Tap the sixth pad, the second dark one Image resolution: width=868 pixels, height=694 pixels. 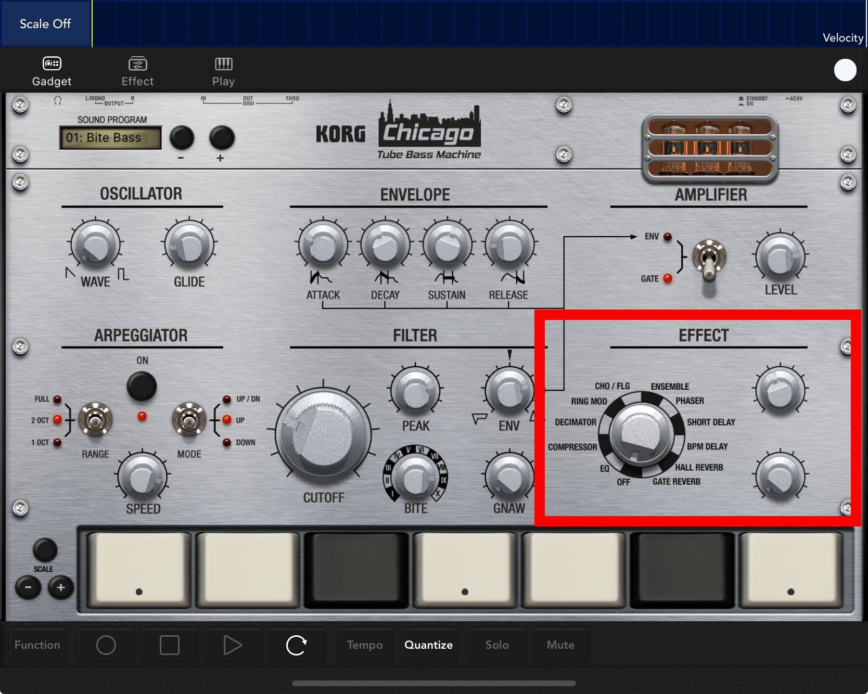click(682, 569)
